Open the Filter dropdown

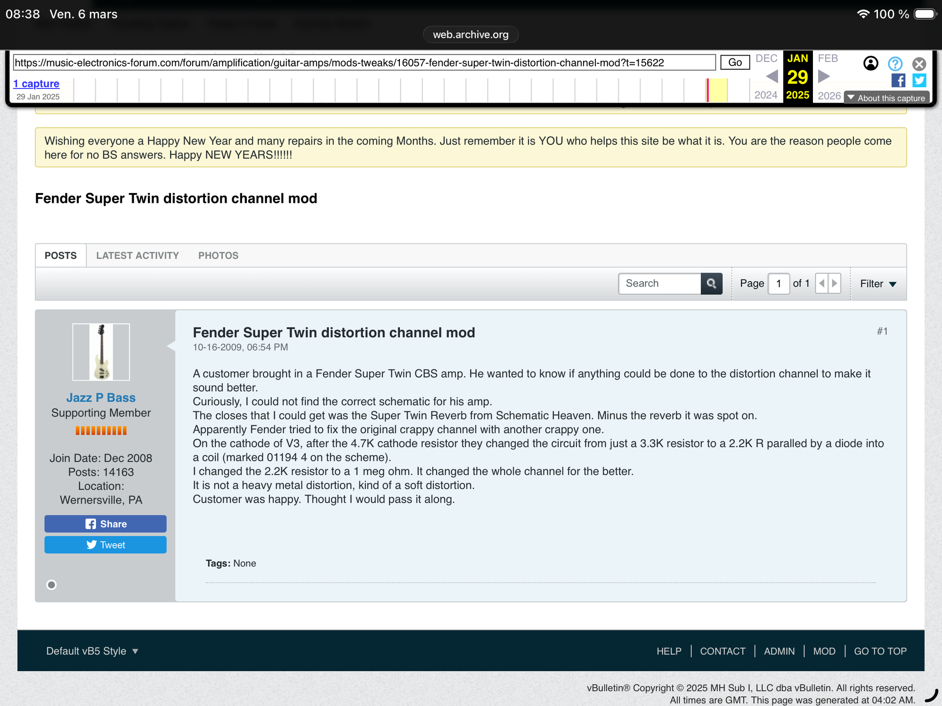878,284
